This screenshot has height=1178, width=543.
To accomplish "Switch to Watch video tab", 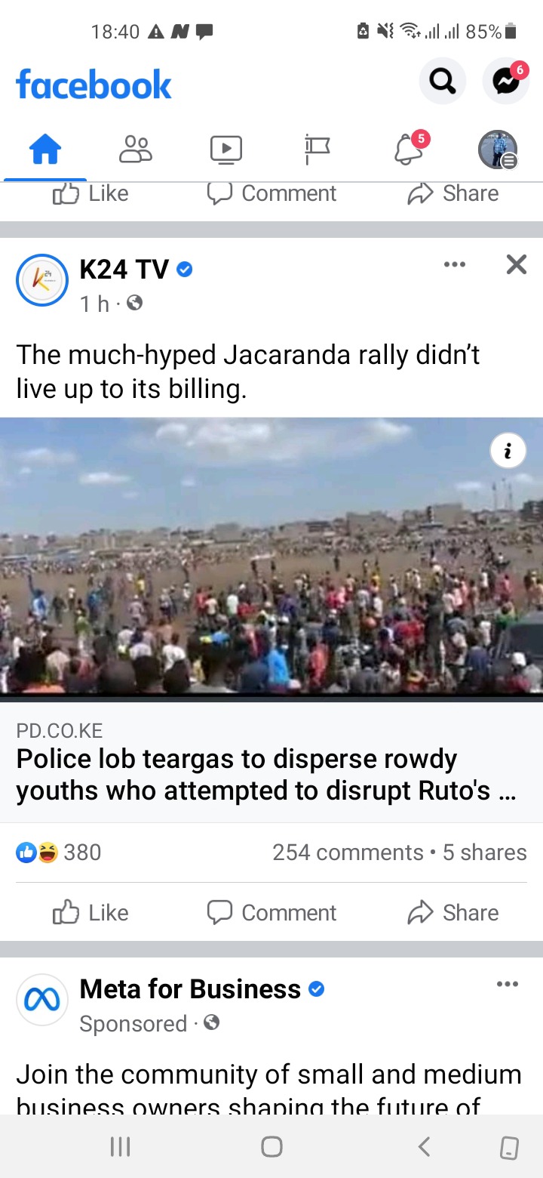I will point(226,149).
